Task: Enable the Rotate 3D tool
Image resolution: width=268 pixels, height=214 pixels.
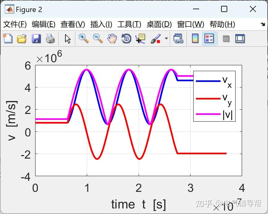Action: pos(126,38)
